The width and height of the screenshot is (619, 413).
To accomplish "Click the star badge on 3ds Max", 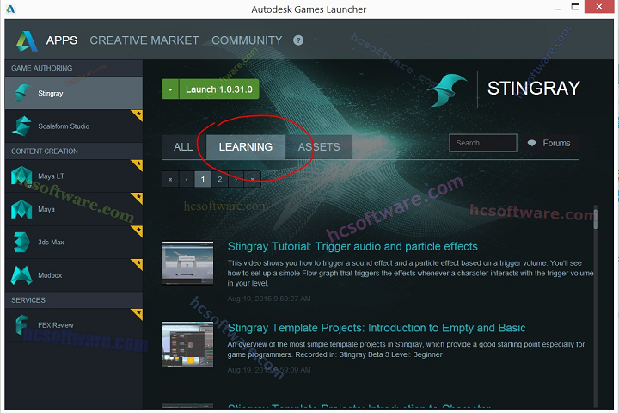I will click(x=138, y=231).
